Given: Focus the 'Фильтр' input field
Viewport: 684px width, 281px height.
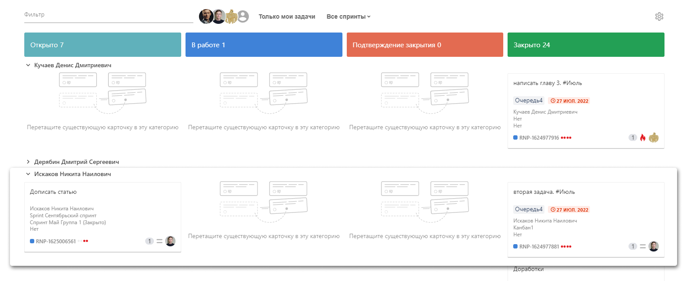Looking at the screenshot, I should (109, 15).
